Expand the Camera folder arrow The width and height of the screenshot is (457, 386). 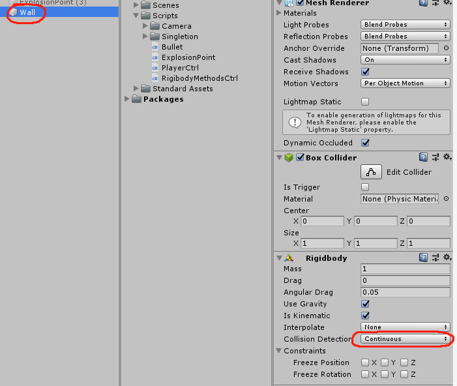click(145, 26)
